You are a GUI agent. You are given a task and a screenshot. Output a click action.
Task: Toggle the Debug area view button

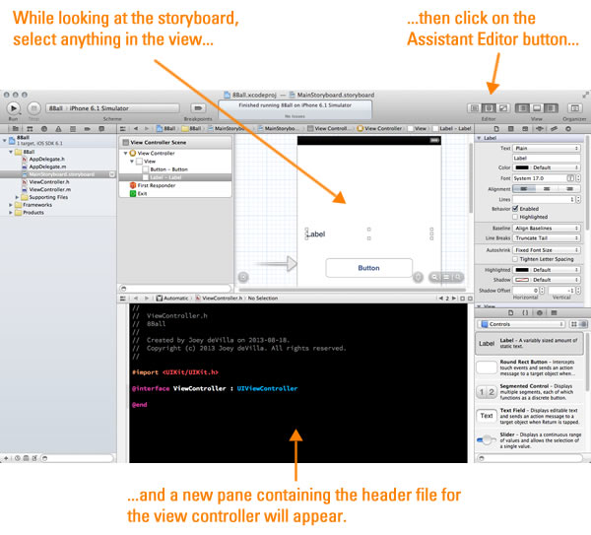(537, 108)
